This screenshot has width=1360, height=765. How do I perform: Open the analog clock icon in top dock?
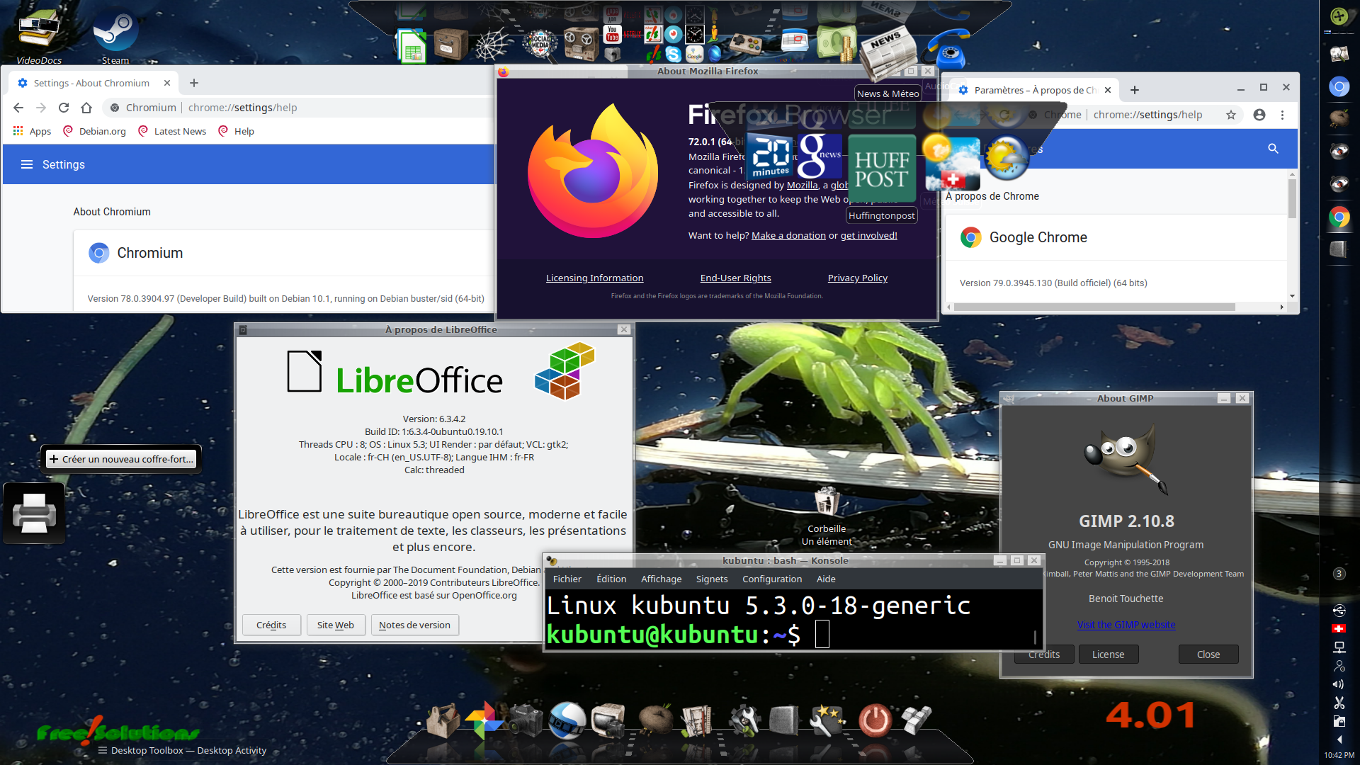(695, 34)
